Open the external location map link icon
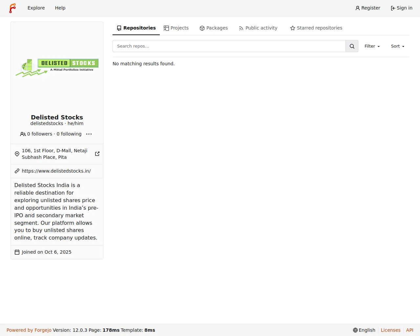The image size is (420, 336). (97, 154)
